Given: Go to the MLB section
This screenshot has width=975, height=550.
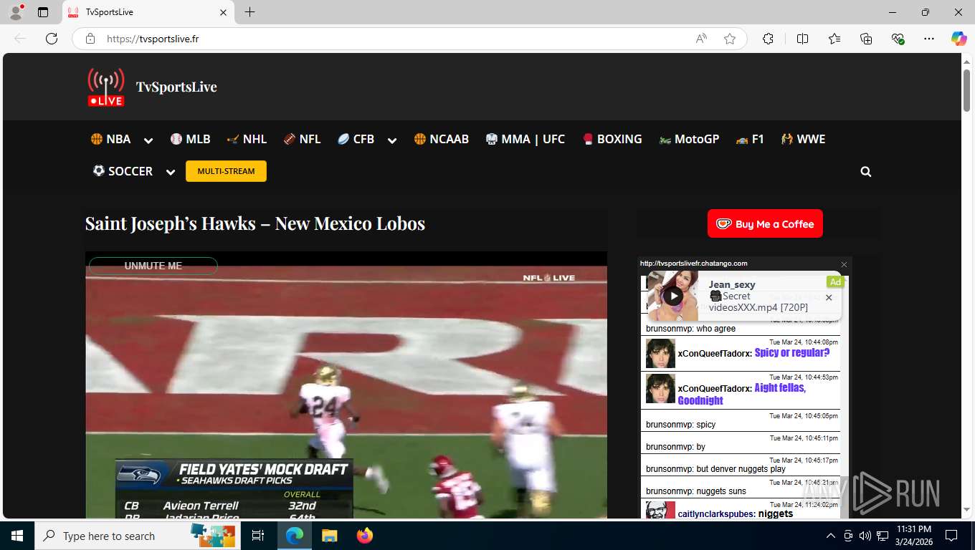Looking at the screenshot, I should (190, 139).
